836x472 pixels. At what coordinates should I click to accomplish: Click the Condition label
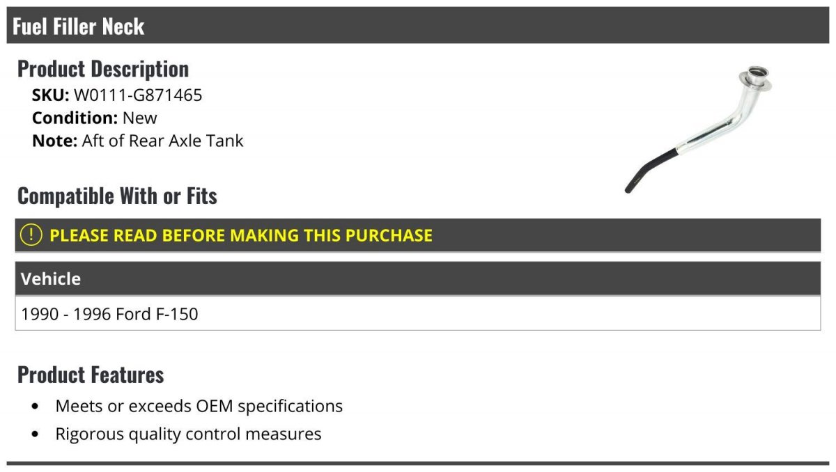pyautogui.click(x=75, y=118)
